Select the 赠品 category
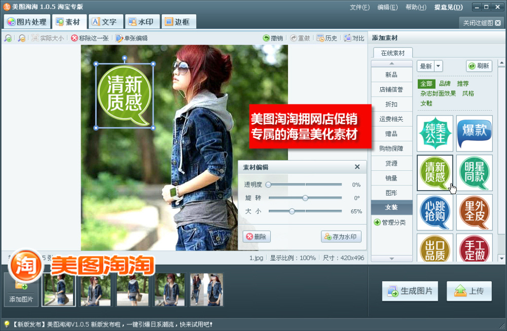Viewport: 507px width, 331px height. (391, 134)
